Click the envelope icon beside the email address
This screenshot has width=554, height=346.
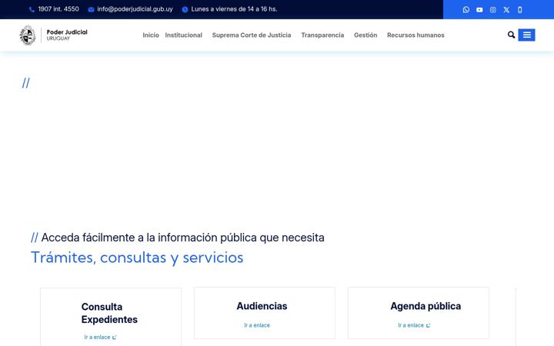pyautogui.click(x=91, y=9)
